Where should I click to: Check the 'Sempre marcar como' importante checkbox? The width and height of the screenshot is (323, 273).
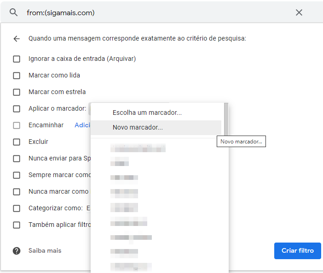click(17, 175)
